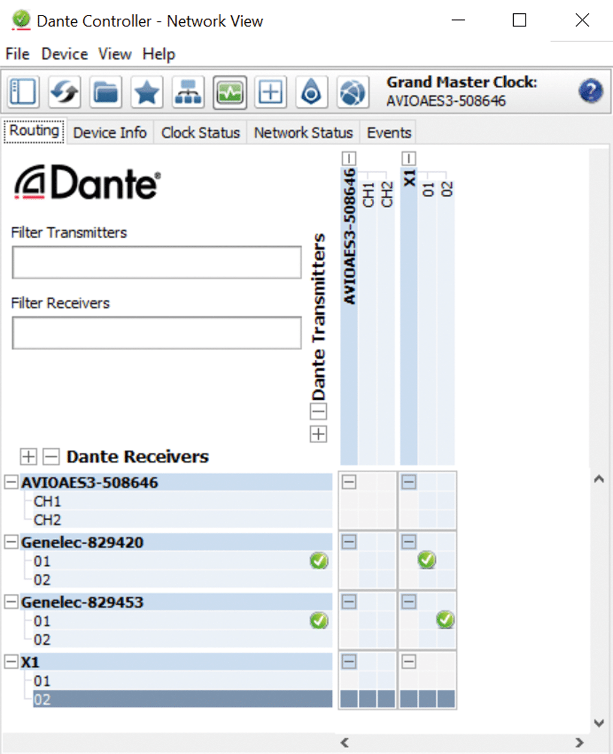Select Genelec-829420 channel 02 row

point(183,580)
